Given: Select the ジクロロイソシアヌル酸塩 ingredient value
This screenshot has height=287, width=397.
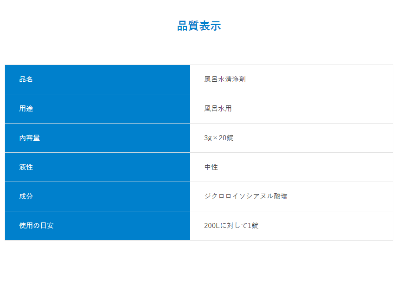Looking at the screenshot, I should click(246, 196).
